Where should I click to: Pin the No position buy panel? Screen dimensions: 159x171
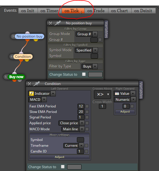point(58,23)
